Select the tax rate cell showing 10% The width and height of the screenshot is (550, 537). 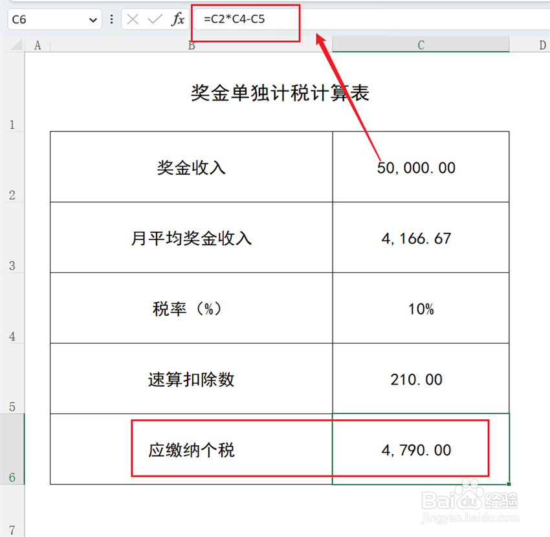click(x=421, y=309)
